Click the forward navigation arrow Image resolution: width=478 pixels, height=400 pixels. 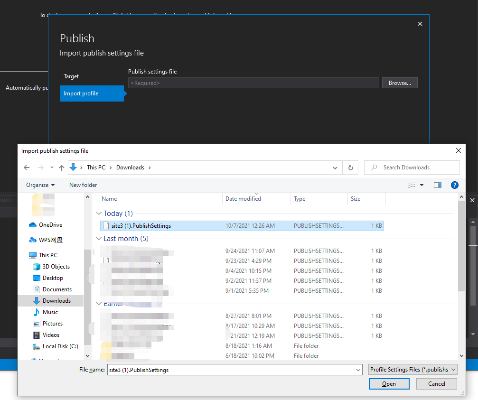click(x=39, y=167)
